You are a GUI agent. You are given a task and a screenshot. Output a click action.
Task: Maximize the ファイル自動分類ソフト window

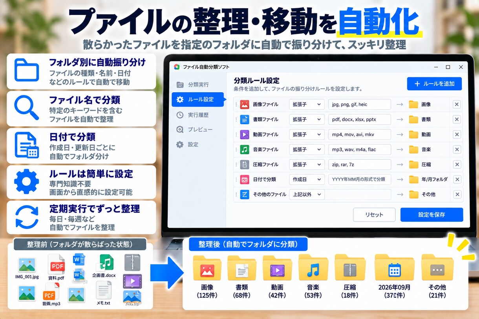coord(448,67)
